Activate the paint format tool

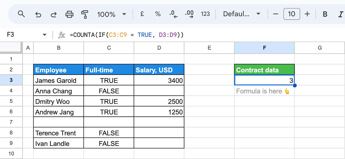85,14
